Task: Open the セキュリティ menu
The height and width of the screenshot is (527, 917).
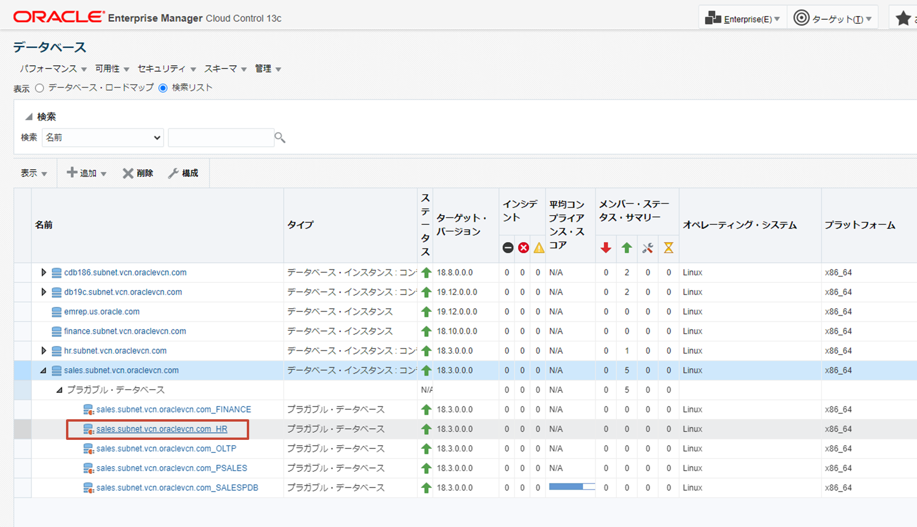Action: pyautogui.click(x=163, y=68)
